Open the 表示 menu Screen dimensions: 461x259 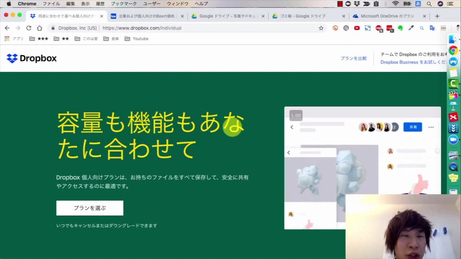pos(85,4)
